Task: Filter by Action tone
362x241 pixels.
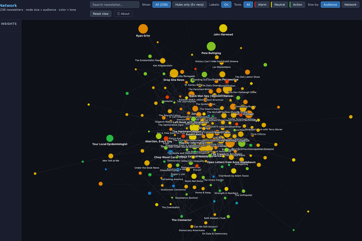Action: (297, 5)
